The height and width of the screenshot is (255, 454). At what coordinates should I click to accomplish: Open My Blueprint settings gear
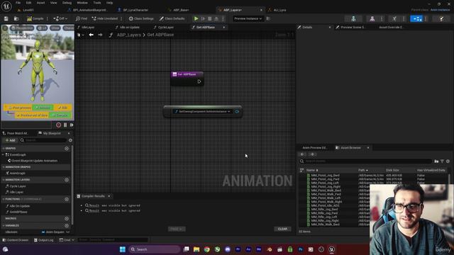click(x=70, y=140)
